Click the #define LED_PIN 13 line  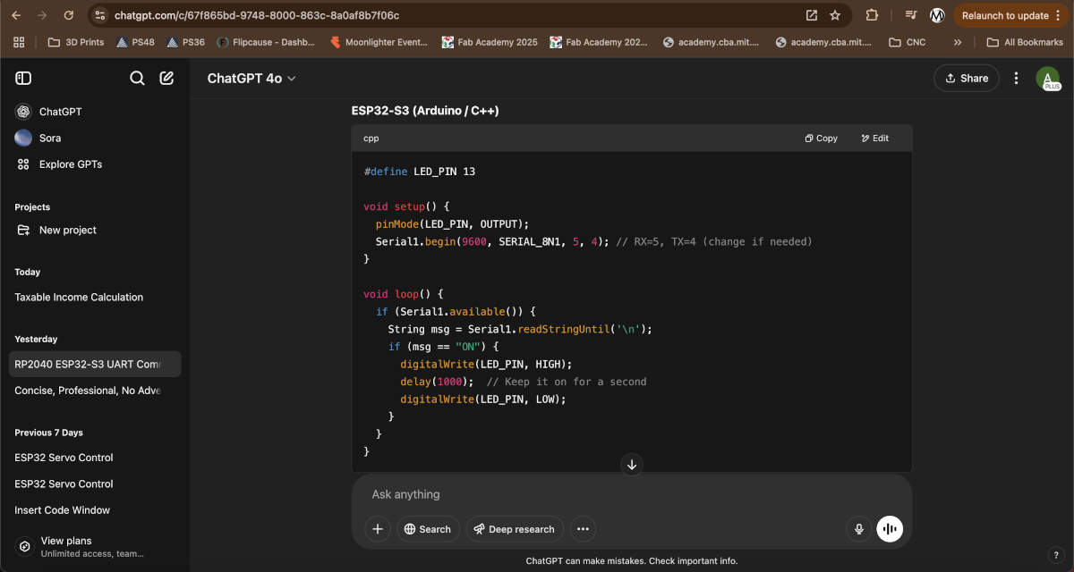tap(419, 172)
